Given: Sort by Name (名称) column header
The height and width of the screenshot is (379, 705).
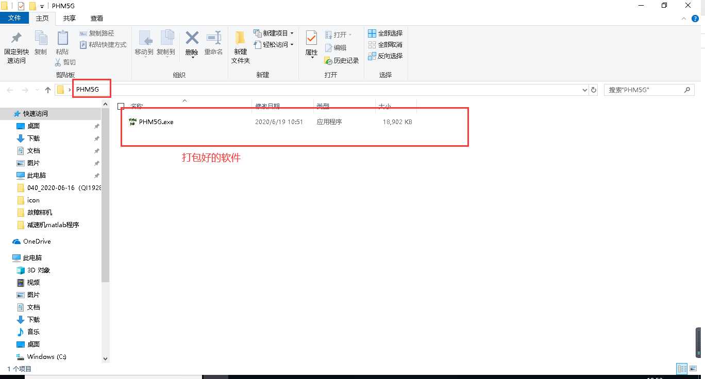Looking at the screenshot, I should coord(136,106).
